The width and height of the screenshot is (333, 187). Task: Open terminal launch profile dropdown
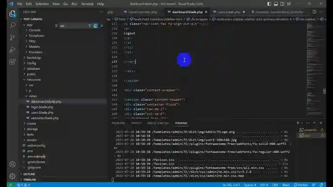tap(302, 123)
